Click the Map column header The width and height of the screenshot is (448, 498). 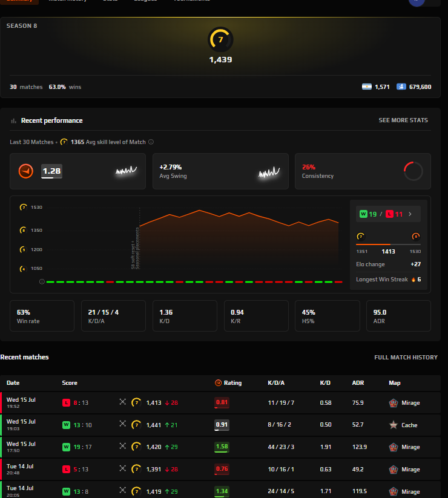[395, 383]
